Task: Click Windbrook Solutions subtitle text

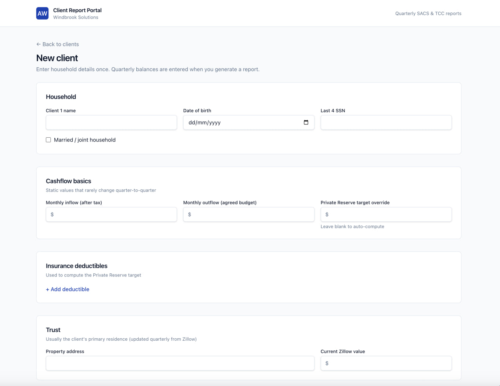Action: tap(76, 17)
